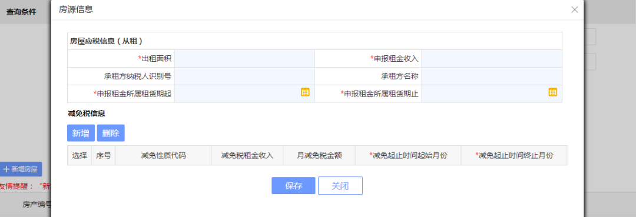
Task: Click the 减免税租金收入 column header
Action: click(x=247, y=155)
